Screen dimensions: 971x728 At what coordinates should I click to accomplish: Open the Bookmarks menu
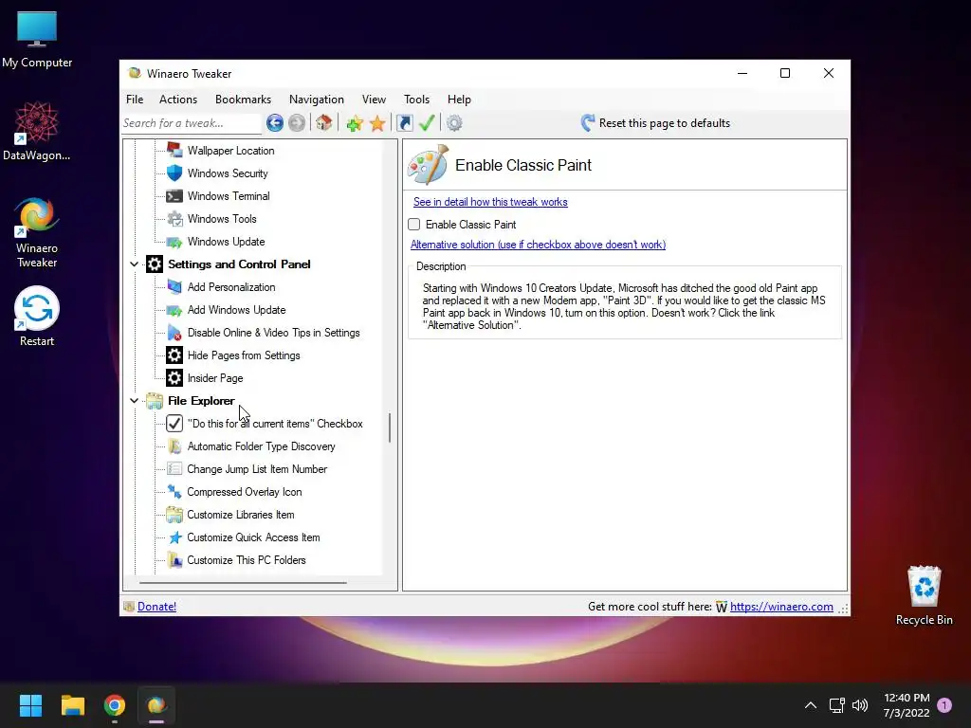tap(243, 99)
